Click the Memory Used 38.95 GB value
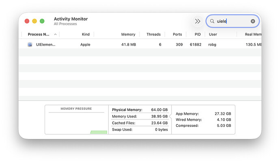The image size is (280, 163). [x=159, y=116]
